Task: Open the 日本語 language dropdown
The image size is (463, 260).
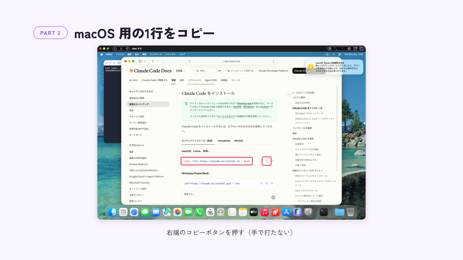Action: (181, 71)
